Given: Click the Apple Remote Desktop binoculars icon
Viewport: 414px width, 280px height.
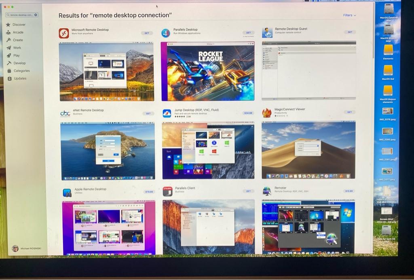Looking at the screenshot, I should point(67,192).
